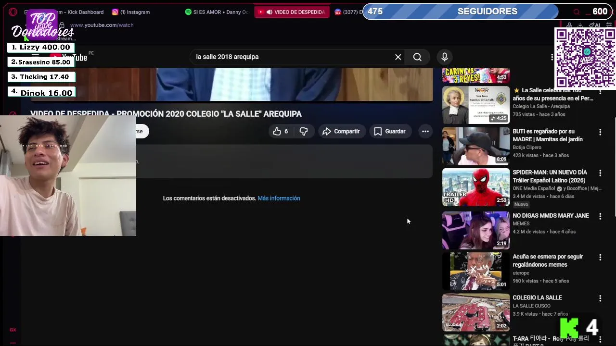This screenshot has width=616, height=346.
Task: Open options for BUTI es regañado video
Action: coord(600,132)
